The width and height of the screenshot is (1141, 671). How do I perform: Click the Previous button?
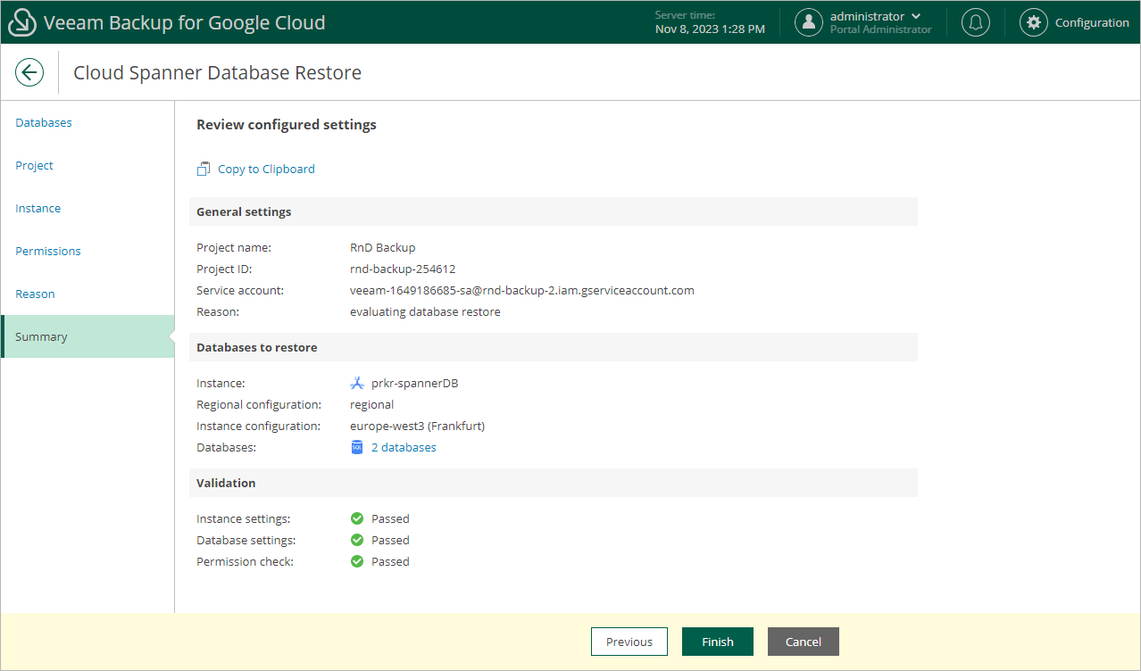coord(629,642)
